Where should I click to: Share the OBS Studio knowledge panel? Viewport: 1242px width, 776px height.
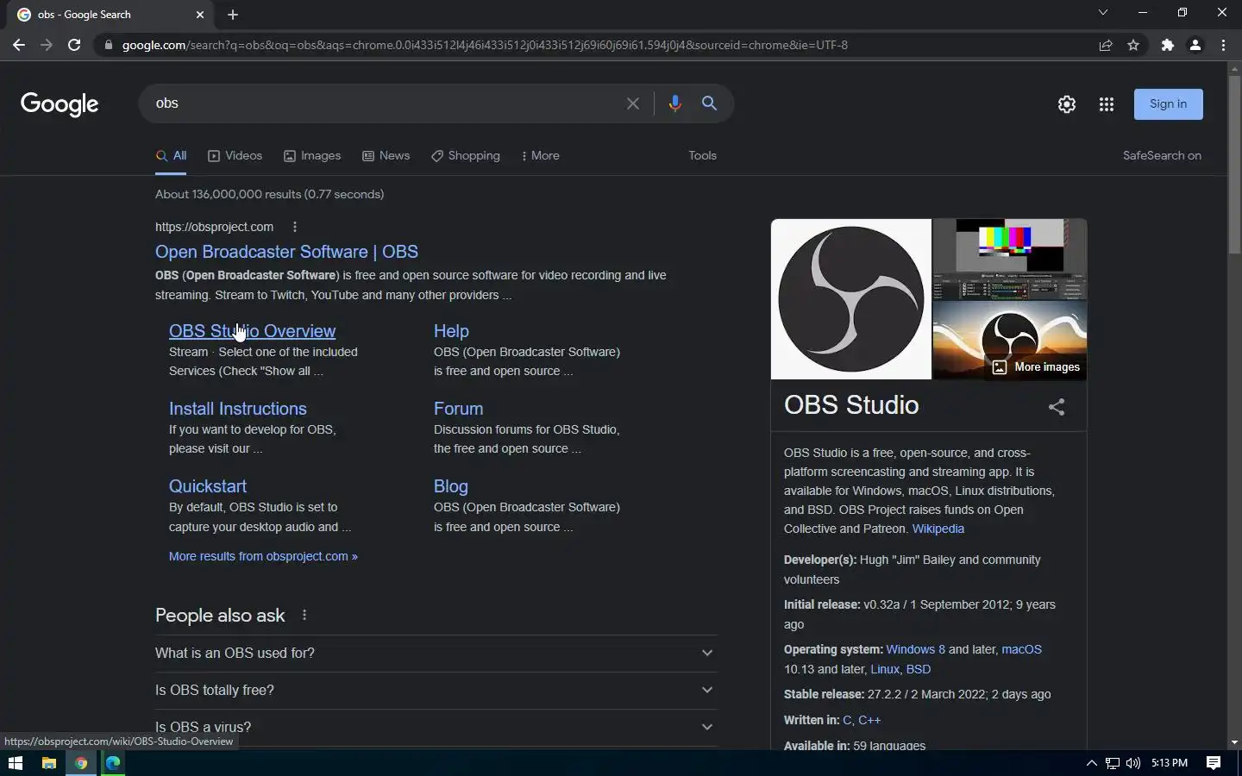click(1057, 407)
